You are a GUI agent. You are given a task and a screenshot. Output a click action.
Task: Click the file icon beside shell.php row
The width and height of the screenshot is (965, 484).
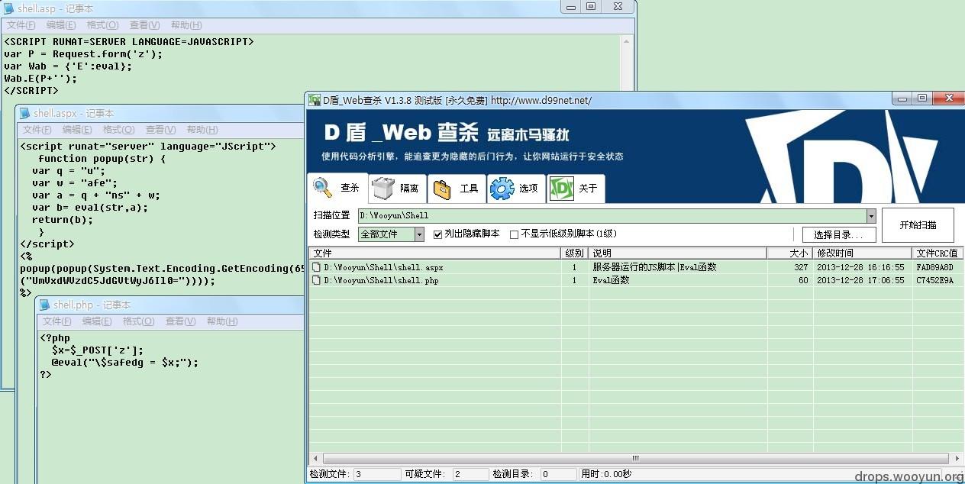316,281
